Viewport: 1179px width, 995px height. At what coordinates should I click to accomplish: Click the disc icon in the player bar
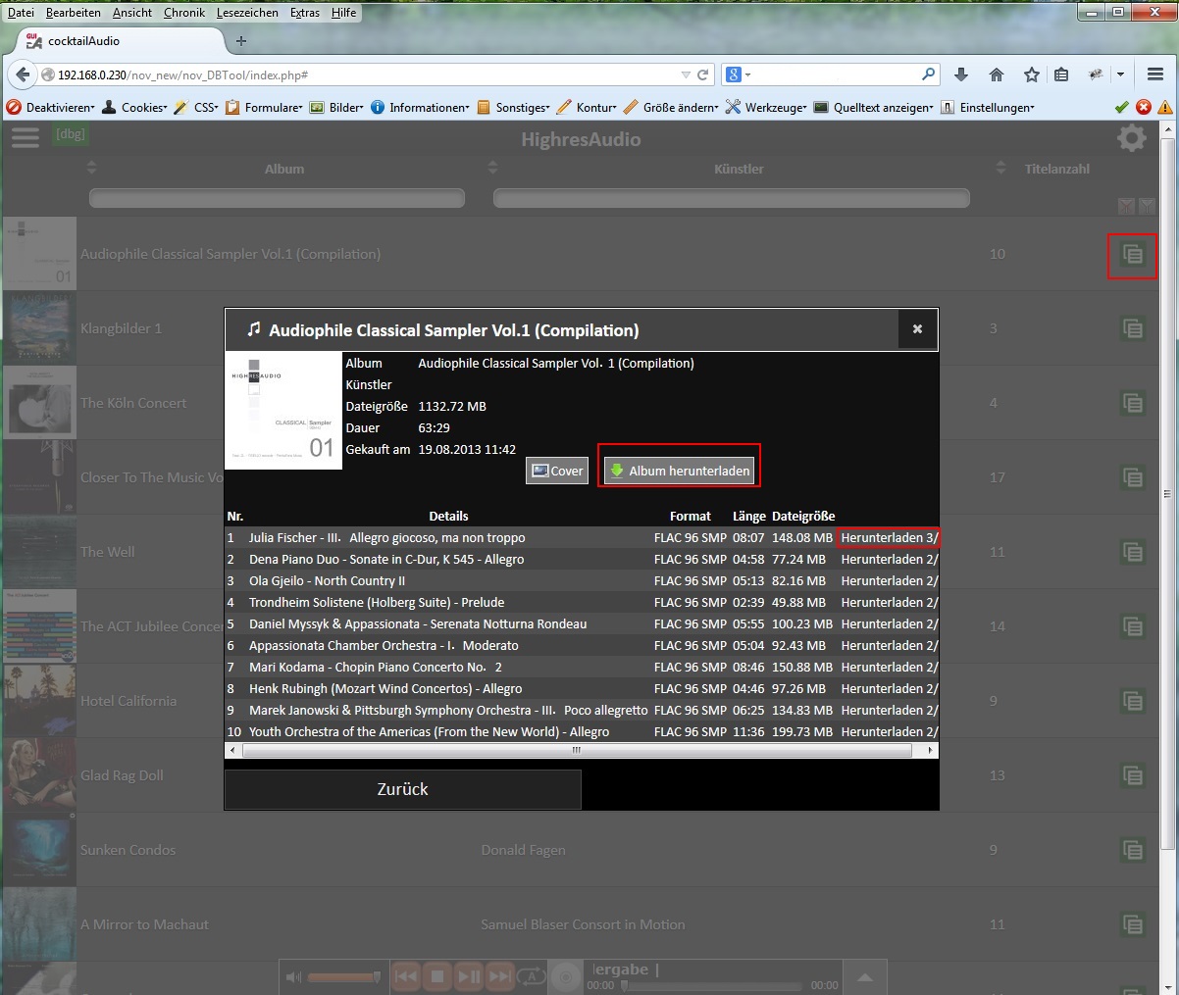pos(566,976)
